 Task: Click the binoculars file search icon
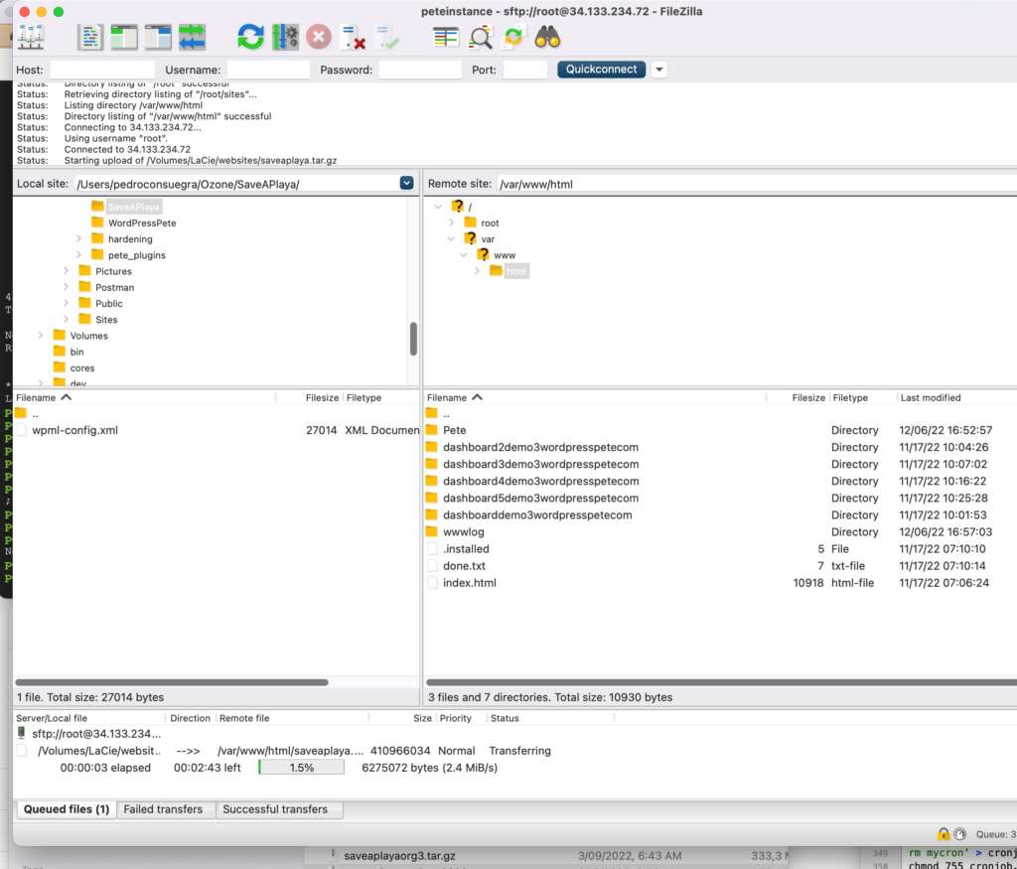547,38
